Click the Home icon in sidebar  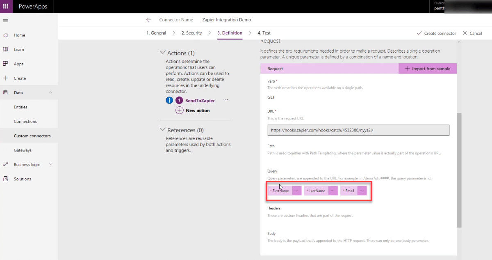5,35
